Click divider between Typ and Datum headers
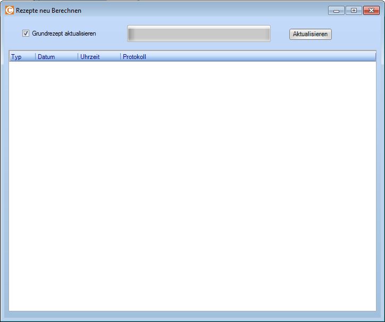The height and width of the screenshot is (322, 385). coord(36,57)
